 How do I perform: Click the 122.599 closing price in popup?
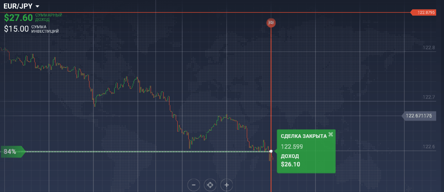point(292,146)
